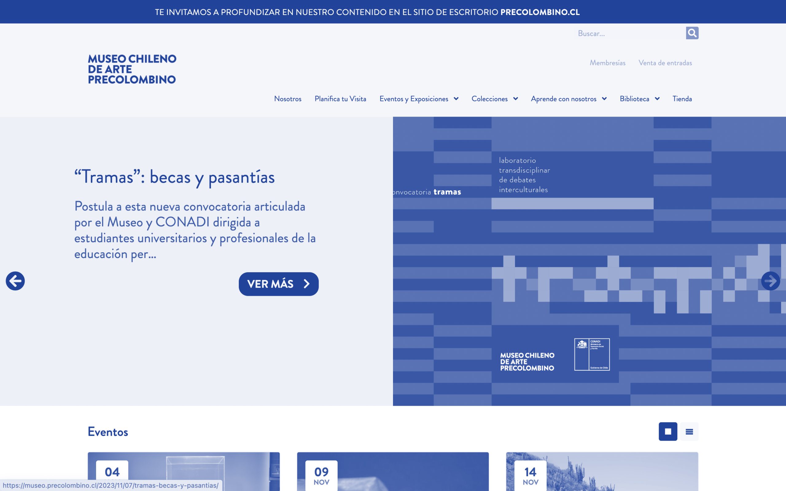786x491 pixels.
Task: Click the VER MÁS button
Action: tap(279, 284)
